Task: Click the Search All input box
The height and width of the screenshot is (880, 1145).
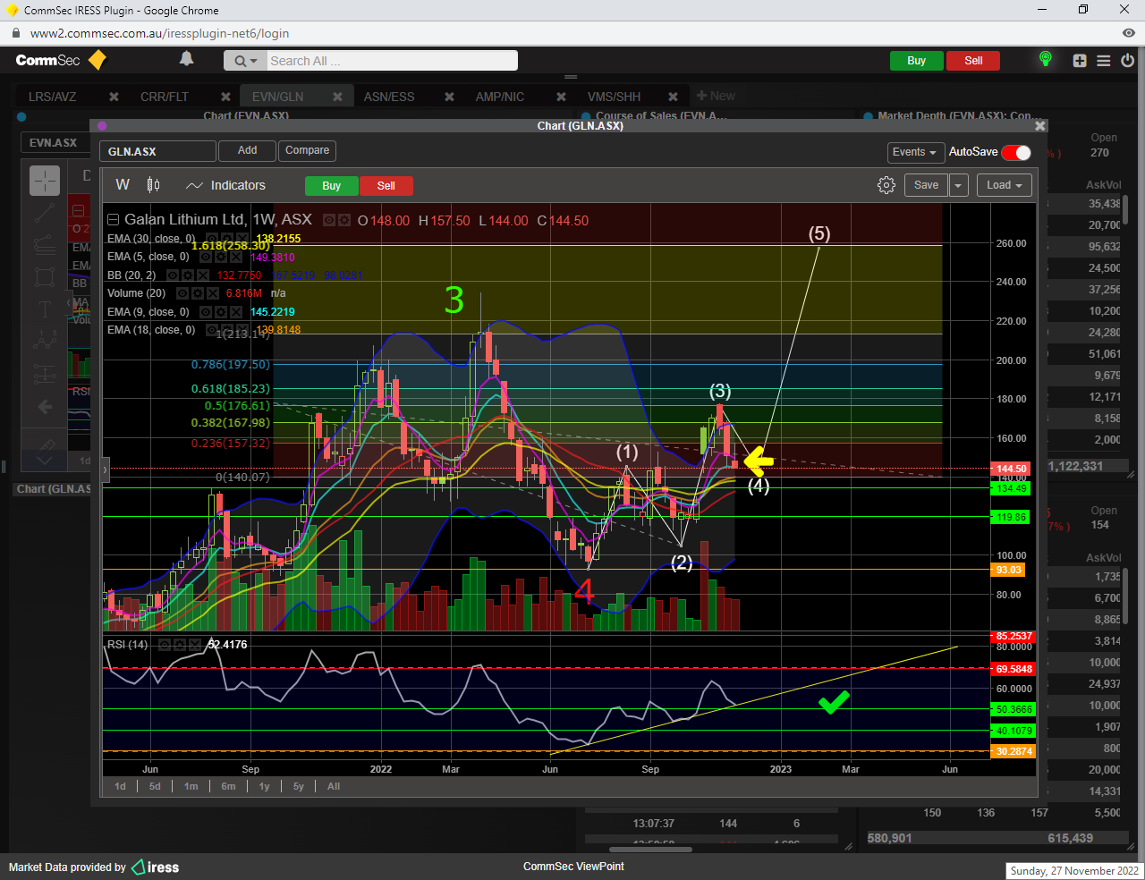Action: [392, 61]
